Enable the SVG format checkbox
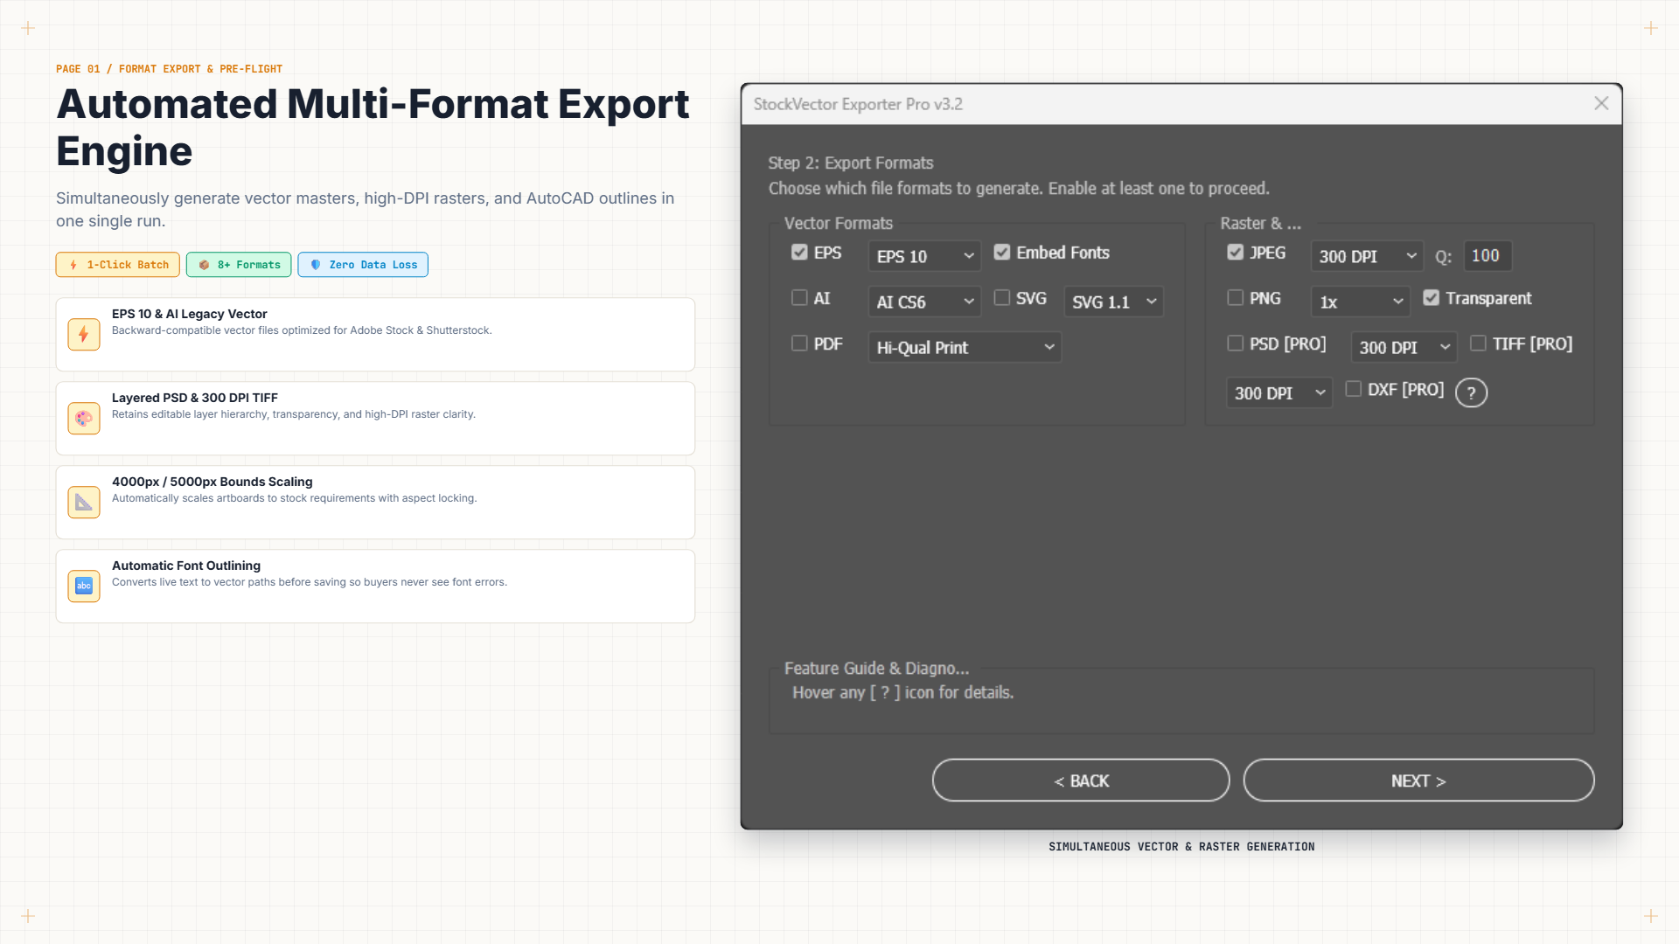The image size is (1679, 944). click(1002, 298)
